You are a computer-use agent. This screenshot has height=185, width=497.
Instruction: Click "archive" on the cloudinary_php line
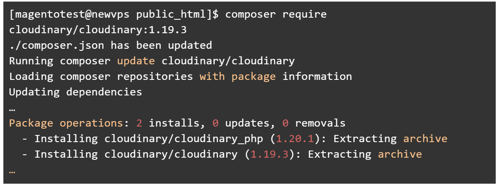425,139
